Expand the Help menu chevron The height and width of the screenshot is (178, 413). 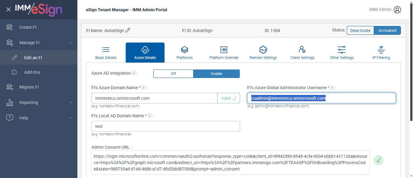[x=71, y=118]
